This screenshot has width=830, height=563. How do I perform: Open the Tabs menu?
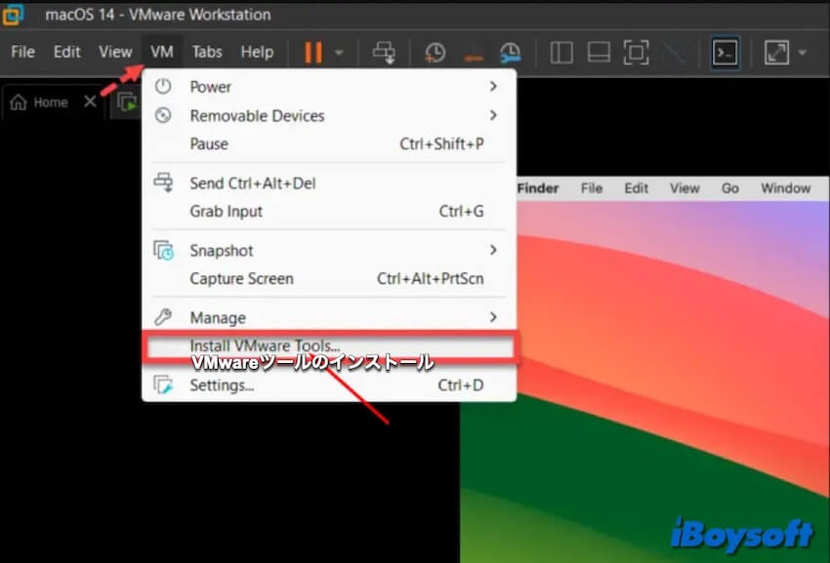[x=206, y=52]
